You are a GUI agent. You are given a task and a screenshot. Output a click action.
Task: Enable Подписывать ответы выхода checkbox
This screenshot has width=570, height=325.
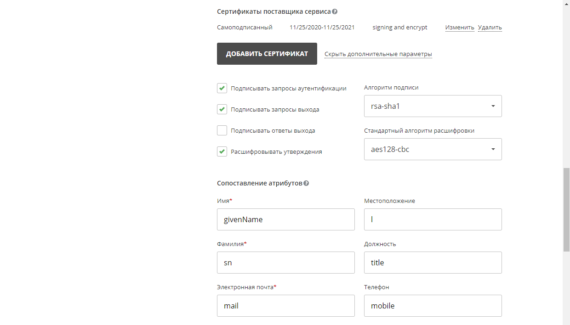pos(222,130)
